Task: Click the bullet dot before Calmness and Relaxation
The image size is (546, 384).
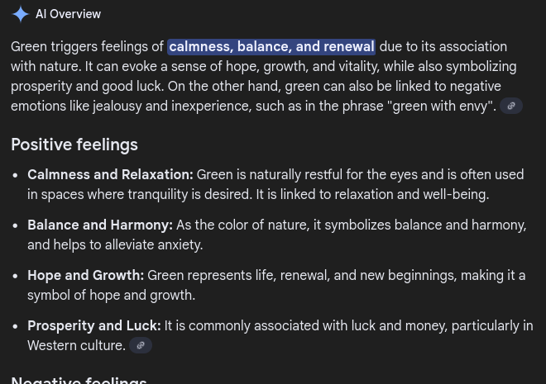Action: [x=16, y=176]
